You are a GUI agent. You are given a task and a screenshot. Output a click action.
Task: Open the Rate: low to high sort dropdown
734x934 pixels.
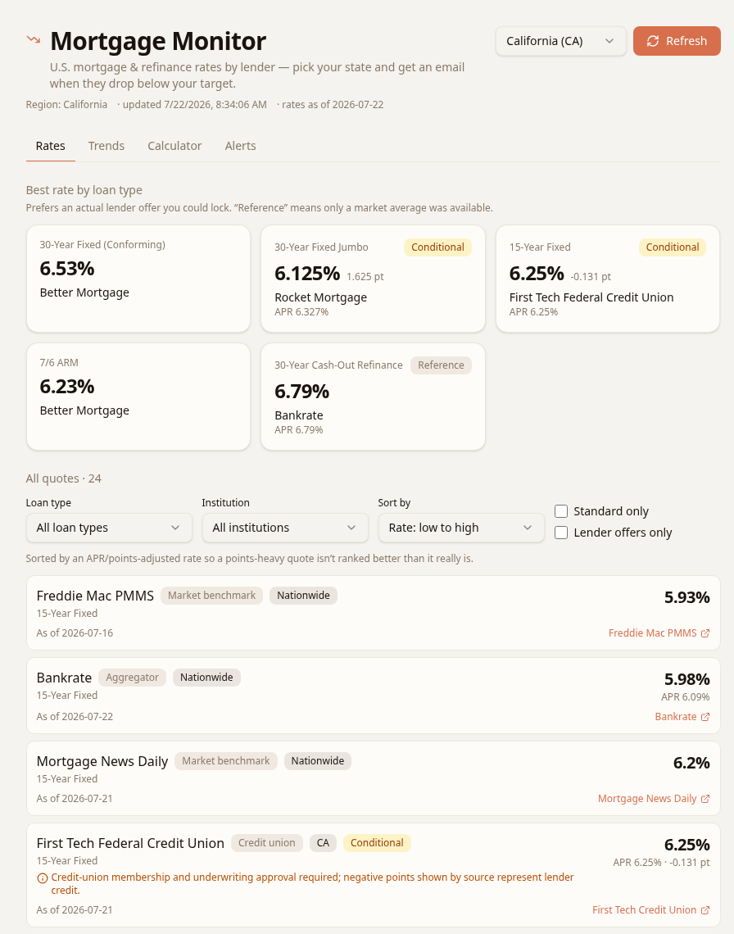click(x=461, y=528)
